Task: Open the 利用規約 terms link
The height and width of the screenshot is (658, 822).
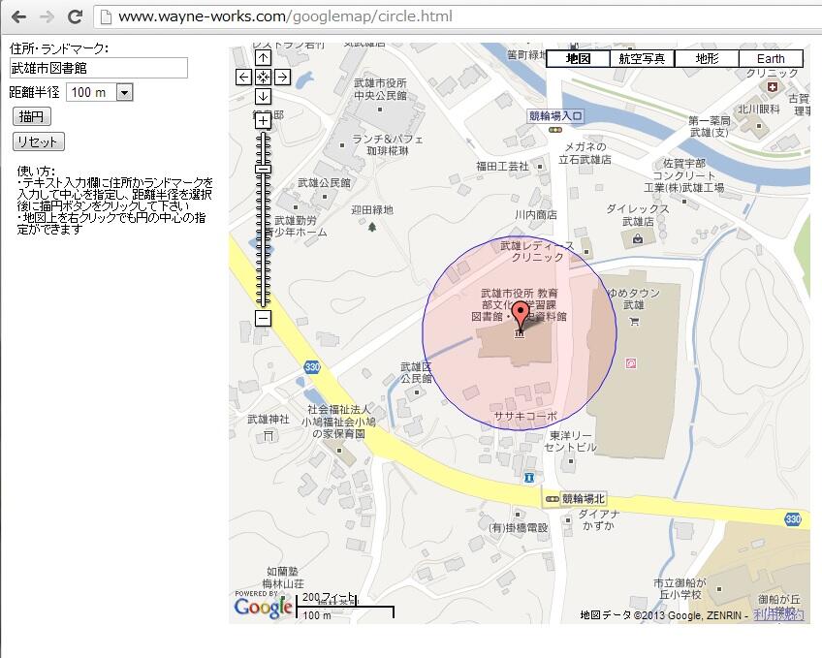Action: coord(778,614)
